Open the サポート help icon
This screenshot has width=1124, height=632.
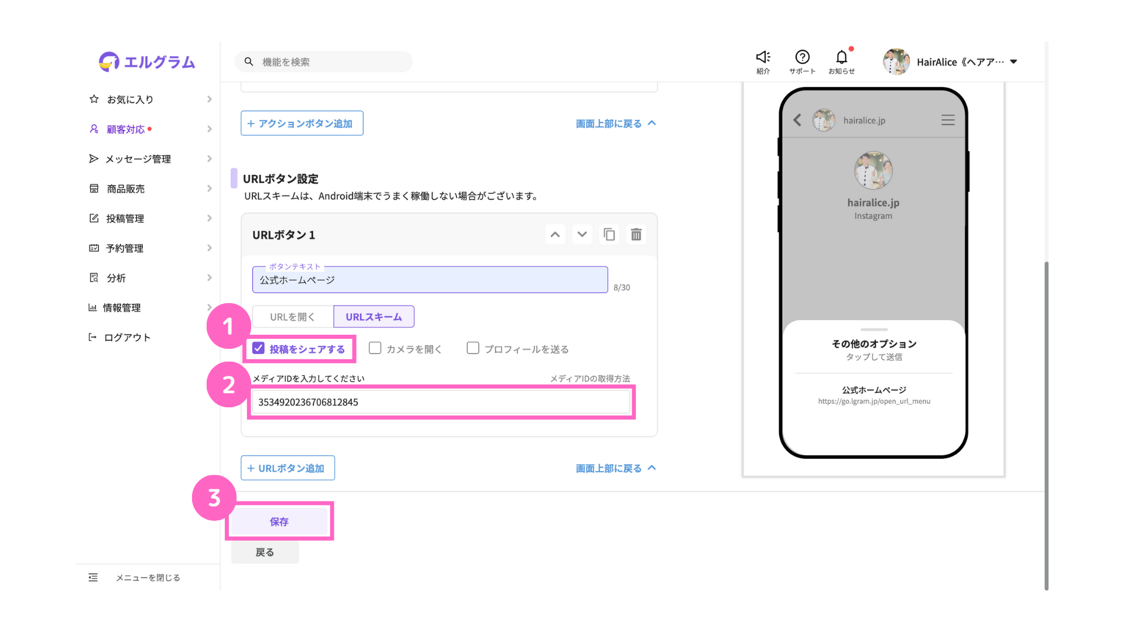(802, 57)
